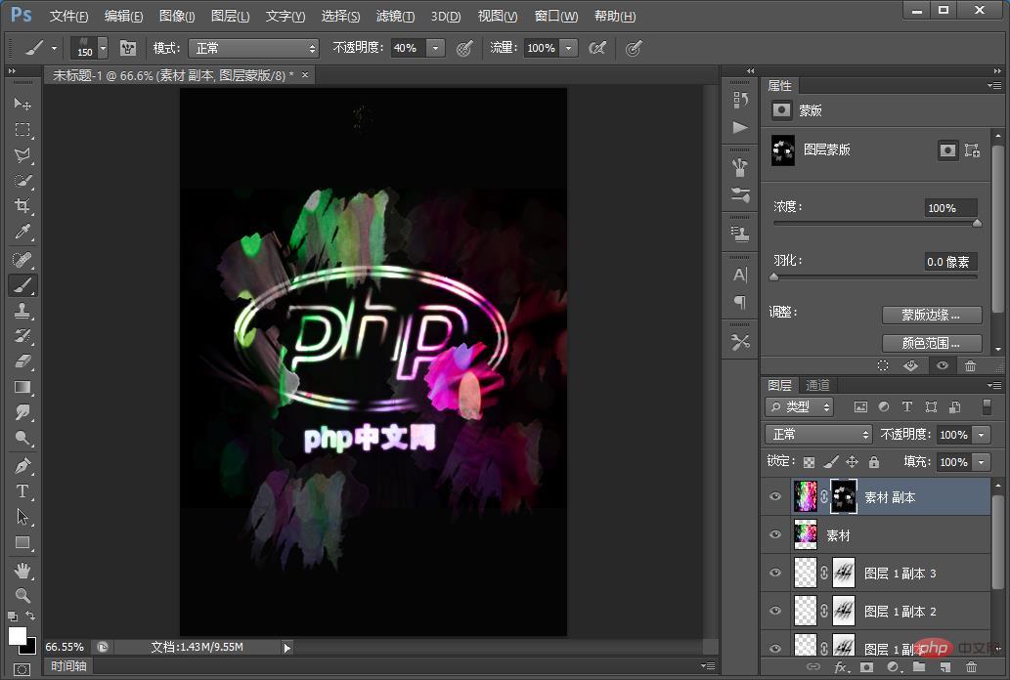Select the Brush tool in toolbox

tap(22, 285)
